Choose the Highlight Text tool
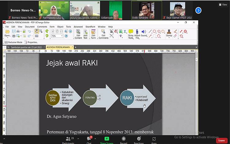Screen dimensions: 230x144 (x=121, y=31)
